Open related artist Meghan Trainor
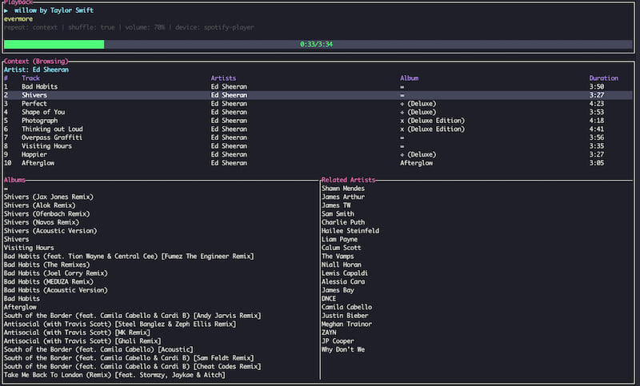Viewport: 640px width, 386px height. click(x=346, y=324)
